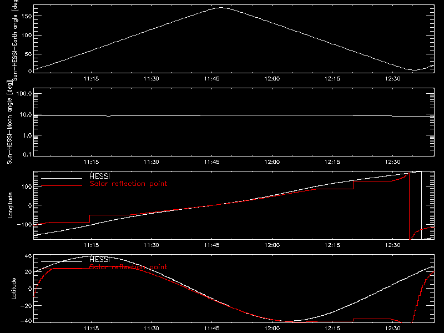Click 12:00 time label under Earth angle plot

(x=272, y=79)
